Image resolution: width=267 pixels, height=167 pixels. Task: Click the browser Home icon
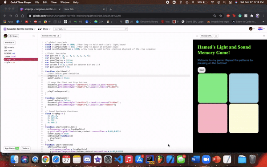coord(23,16)
